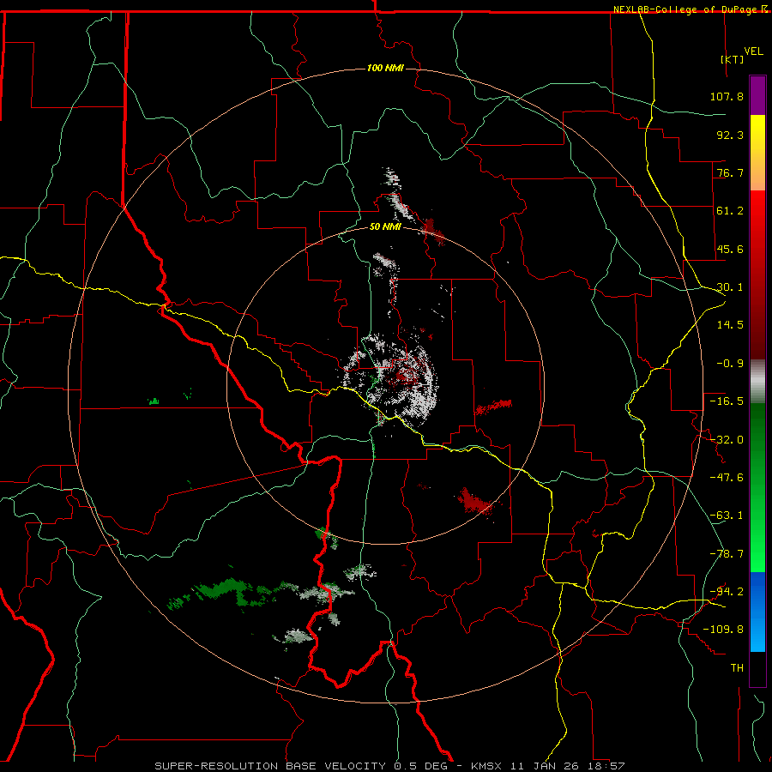The height and width of the screenshot is (772, 772).
Task: Select the 14.5 legend value
Action: (730, 325)
